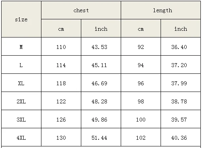Select the 40.36 inch length cell
Screen dimensions: 202x148
[x=181, y=137]
